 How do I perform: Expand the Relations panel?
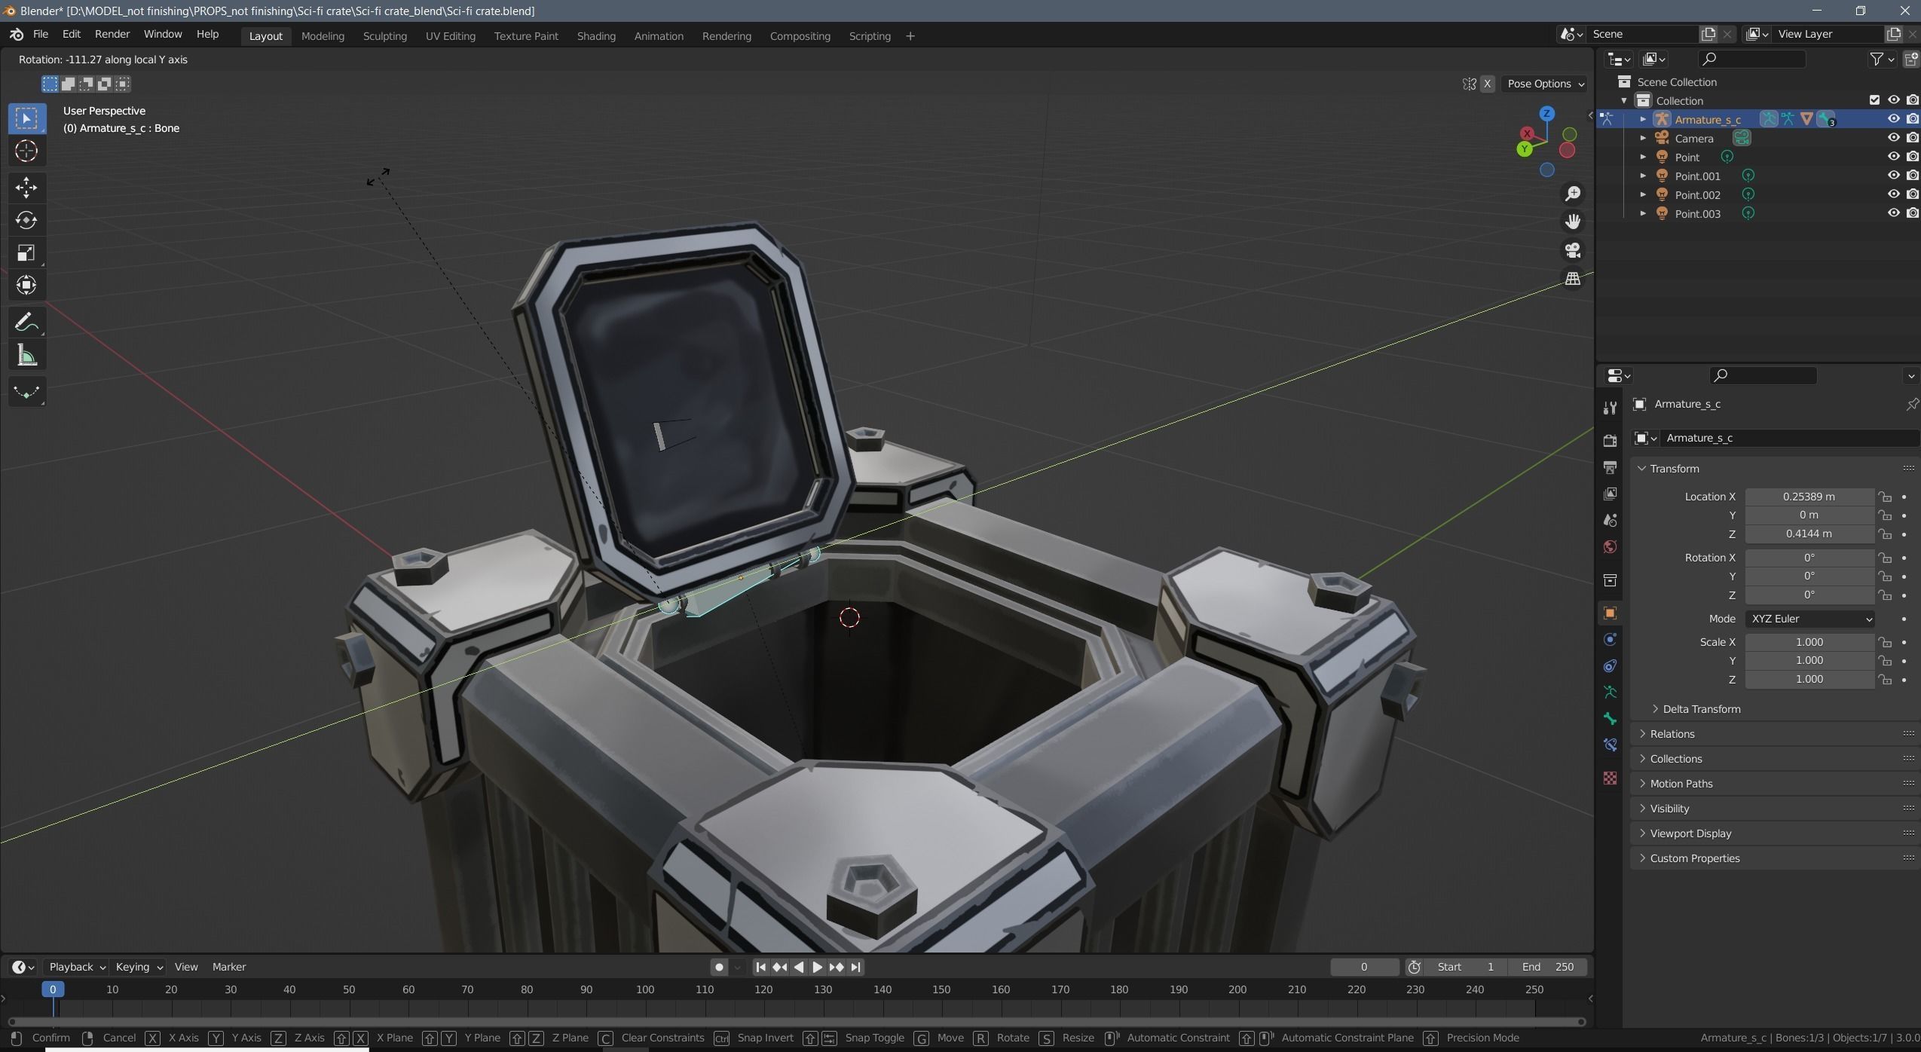pos(1672,734)
